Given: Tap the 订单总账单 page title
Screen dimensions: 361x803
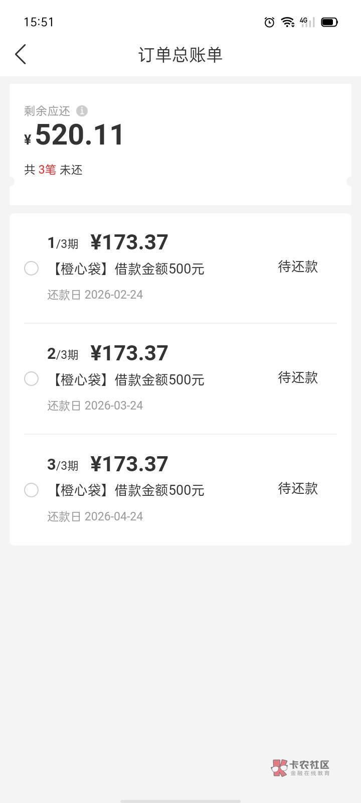Looking at the screenshot, I should [x=180, y=55].
